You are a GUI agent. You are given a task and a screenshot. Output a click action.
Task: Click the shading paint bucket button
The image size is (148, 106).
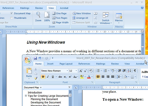coord(125,77)
